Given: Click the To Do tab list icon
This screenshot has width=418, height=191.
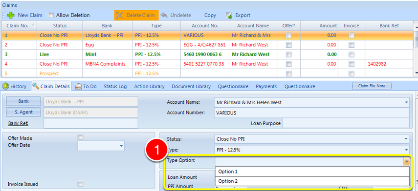Looking at the screenshot, I should coord(78,86).
